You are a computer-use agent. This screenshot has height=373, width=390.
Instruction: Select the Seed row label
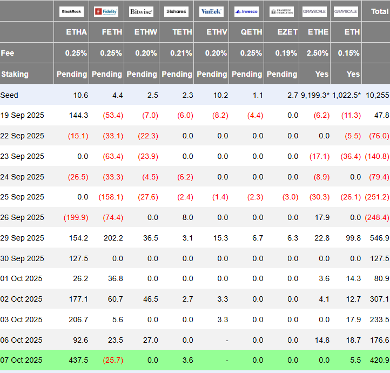tap(10, 95)
